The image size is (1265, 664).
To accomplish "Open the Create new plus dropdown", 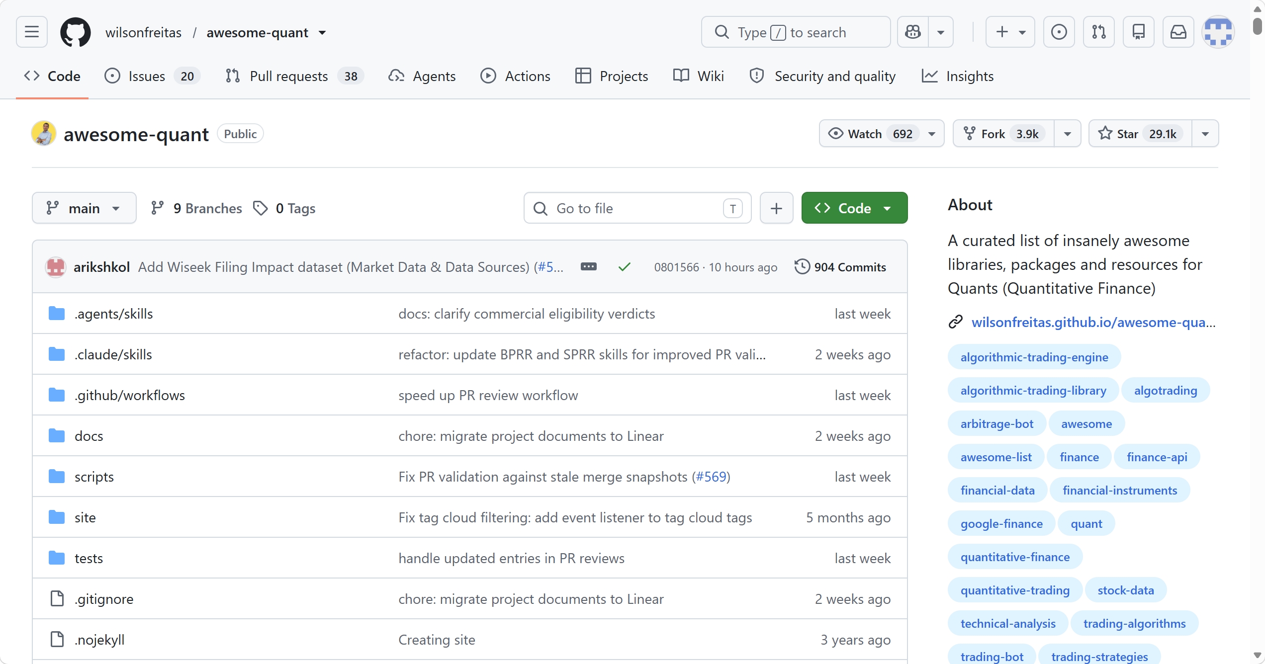I will pyautogui.click(x=1010, y=32).
